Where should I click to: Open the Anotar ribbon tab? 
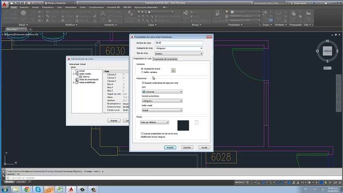[x=35, y=7]
